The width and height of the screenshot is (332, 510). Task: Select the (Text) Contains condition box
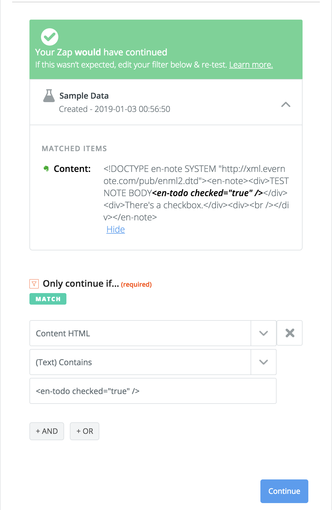[140, 362]
